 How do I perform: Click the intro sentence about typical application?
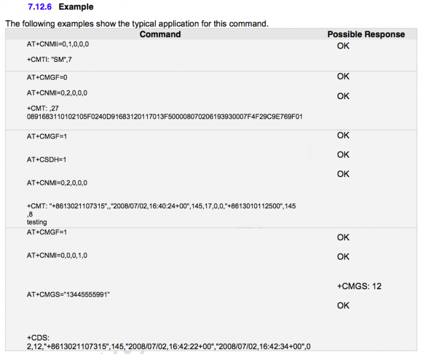pyautogui.click(x=137, y=24)
